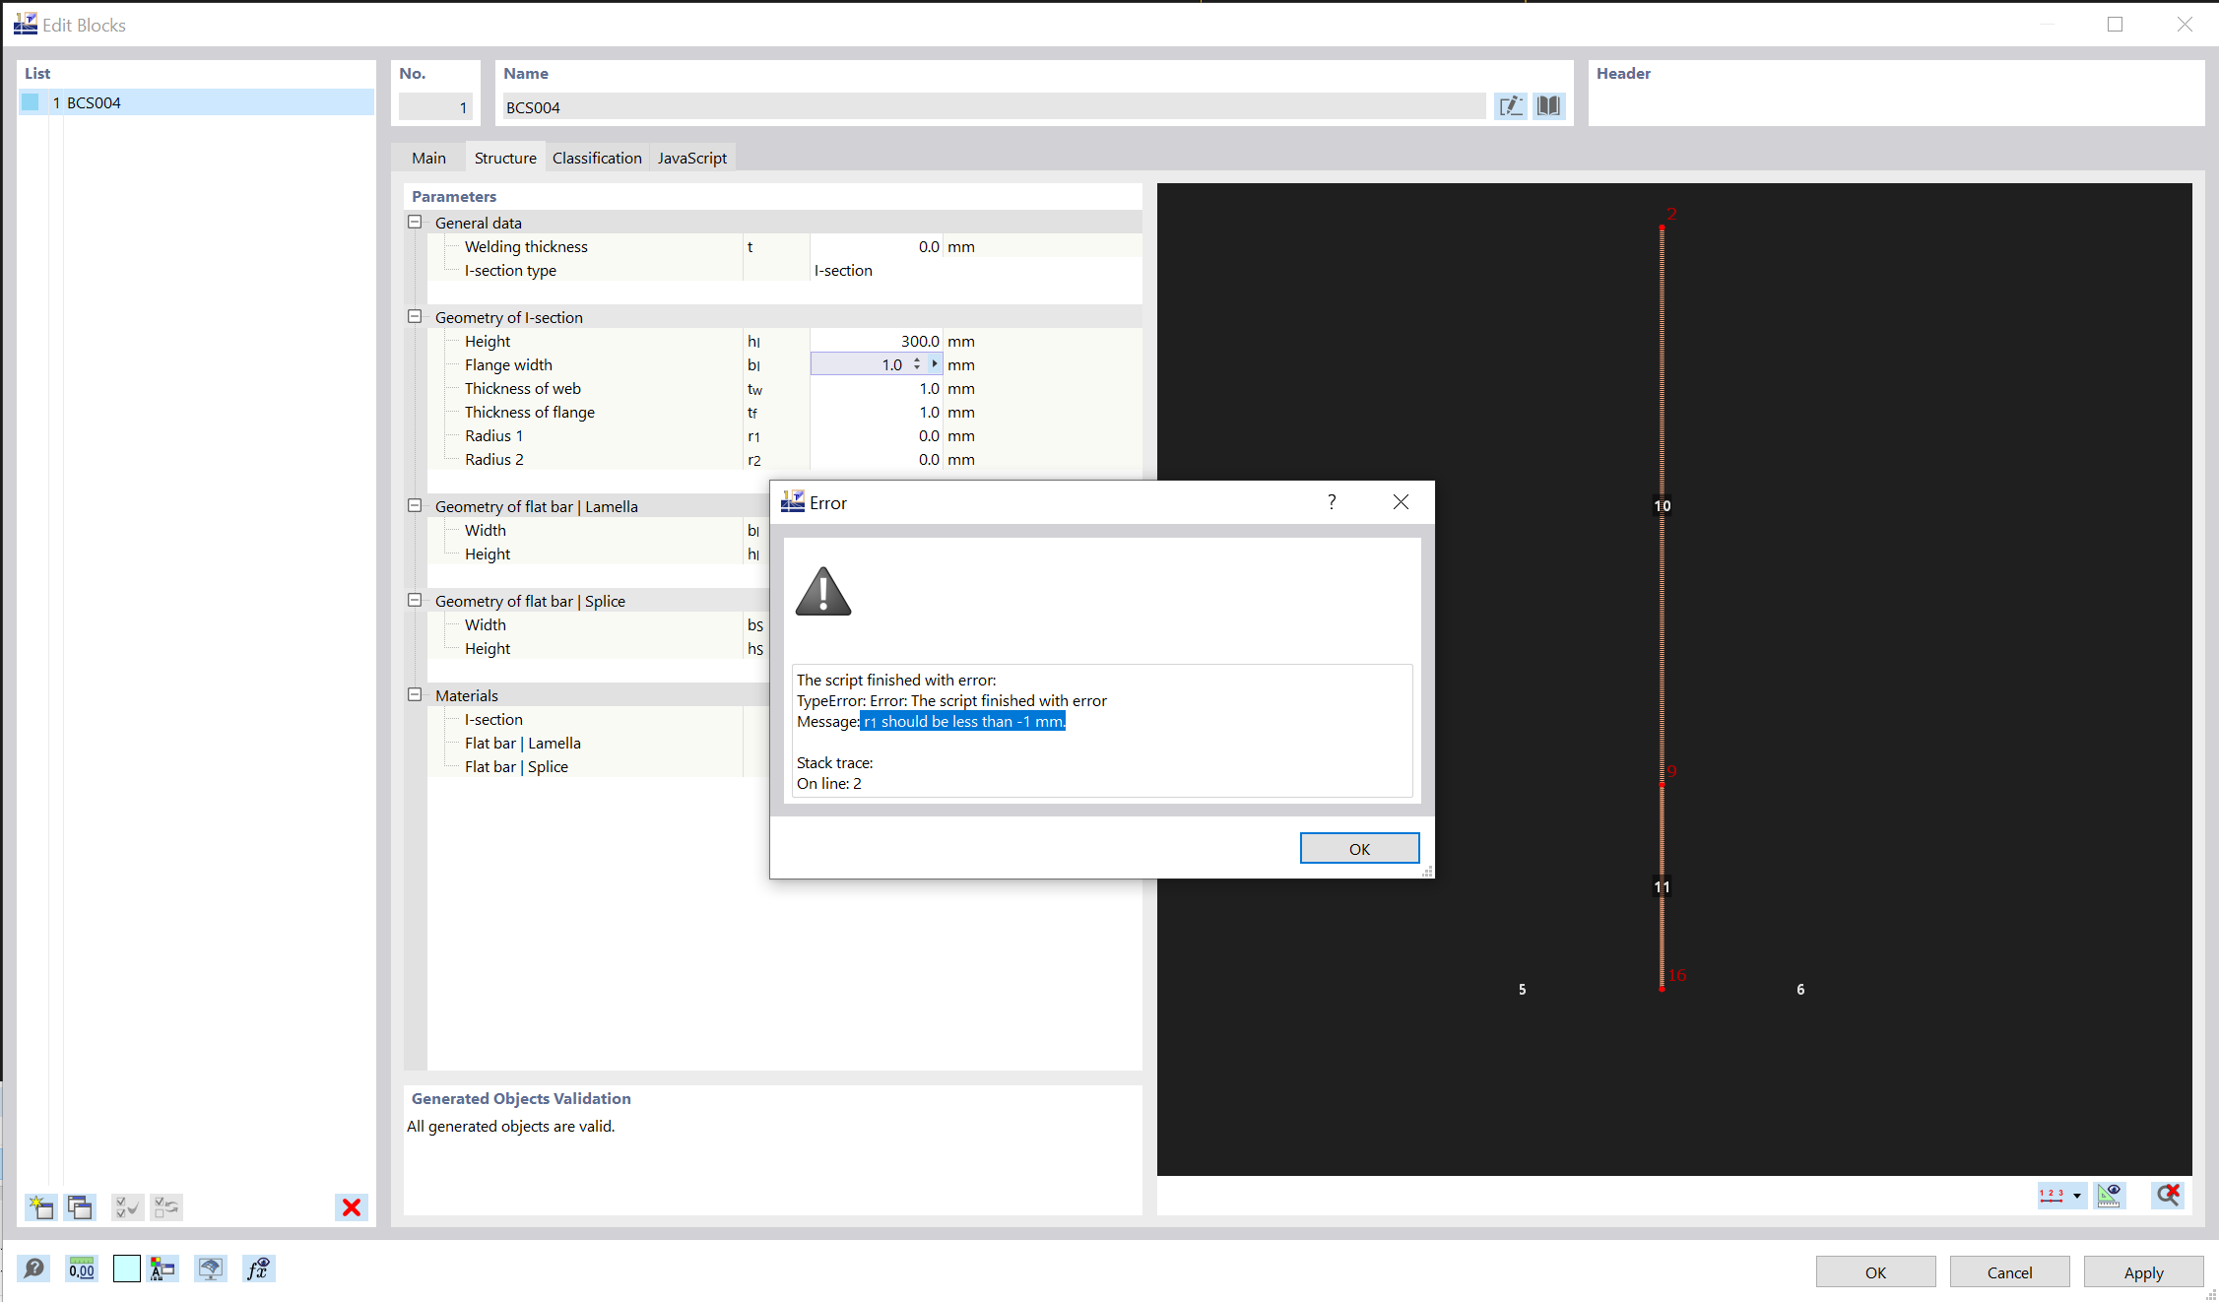The height and width of the screenshot is (1302, 2219).
Task: Click the invert selection checkboxes icon
Action: (x=166, y=1206)
